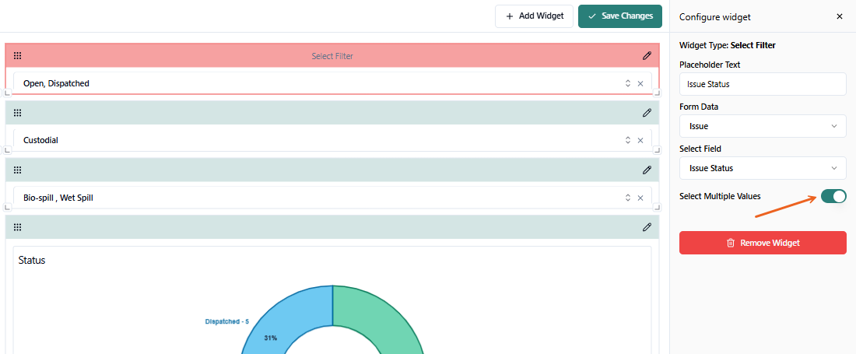Click drag handle of the Select Filter widget

(18, 55)
